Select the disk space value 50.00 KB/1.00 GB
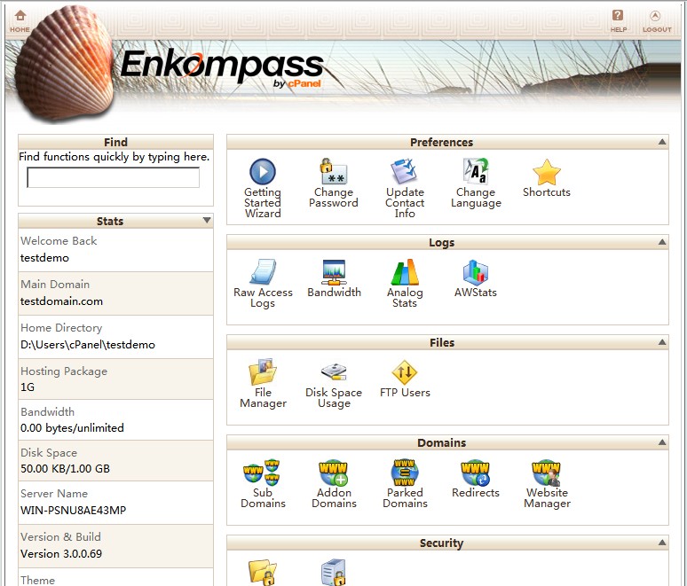Screen dimensions: 687x586 point(66,468)
